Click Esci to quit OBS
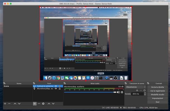Viewport: 170px width, 111px height. click(157, 102)
